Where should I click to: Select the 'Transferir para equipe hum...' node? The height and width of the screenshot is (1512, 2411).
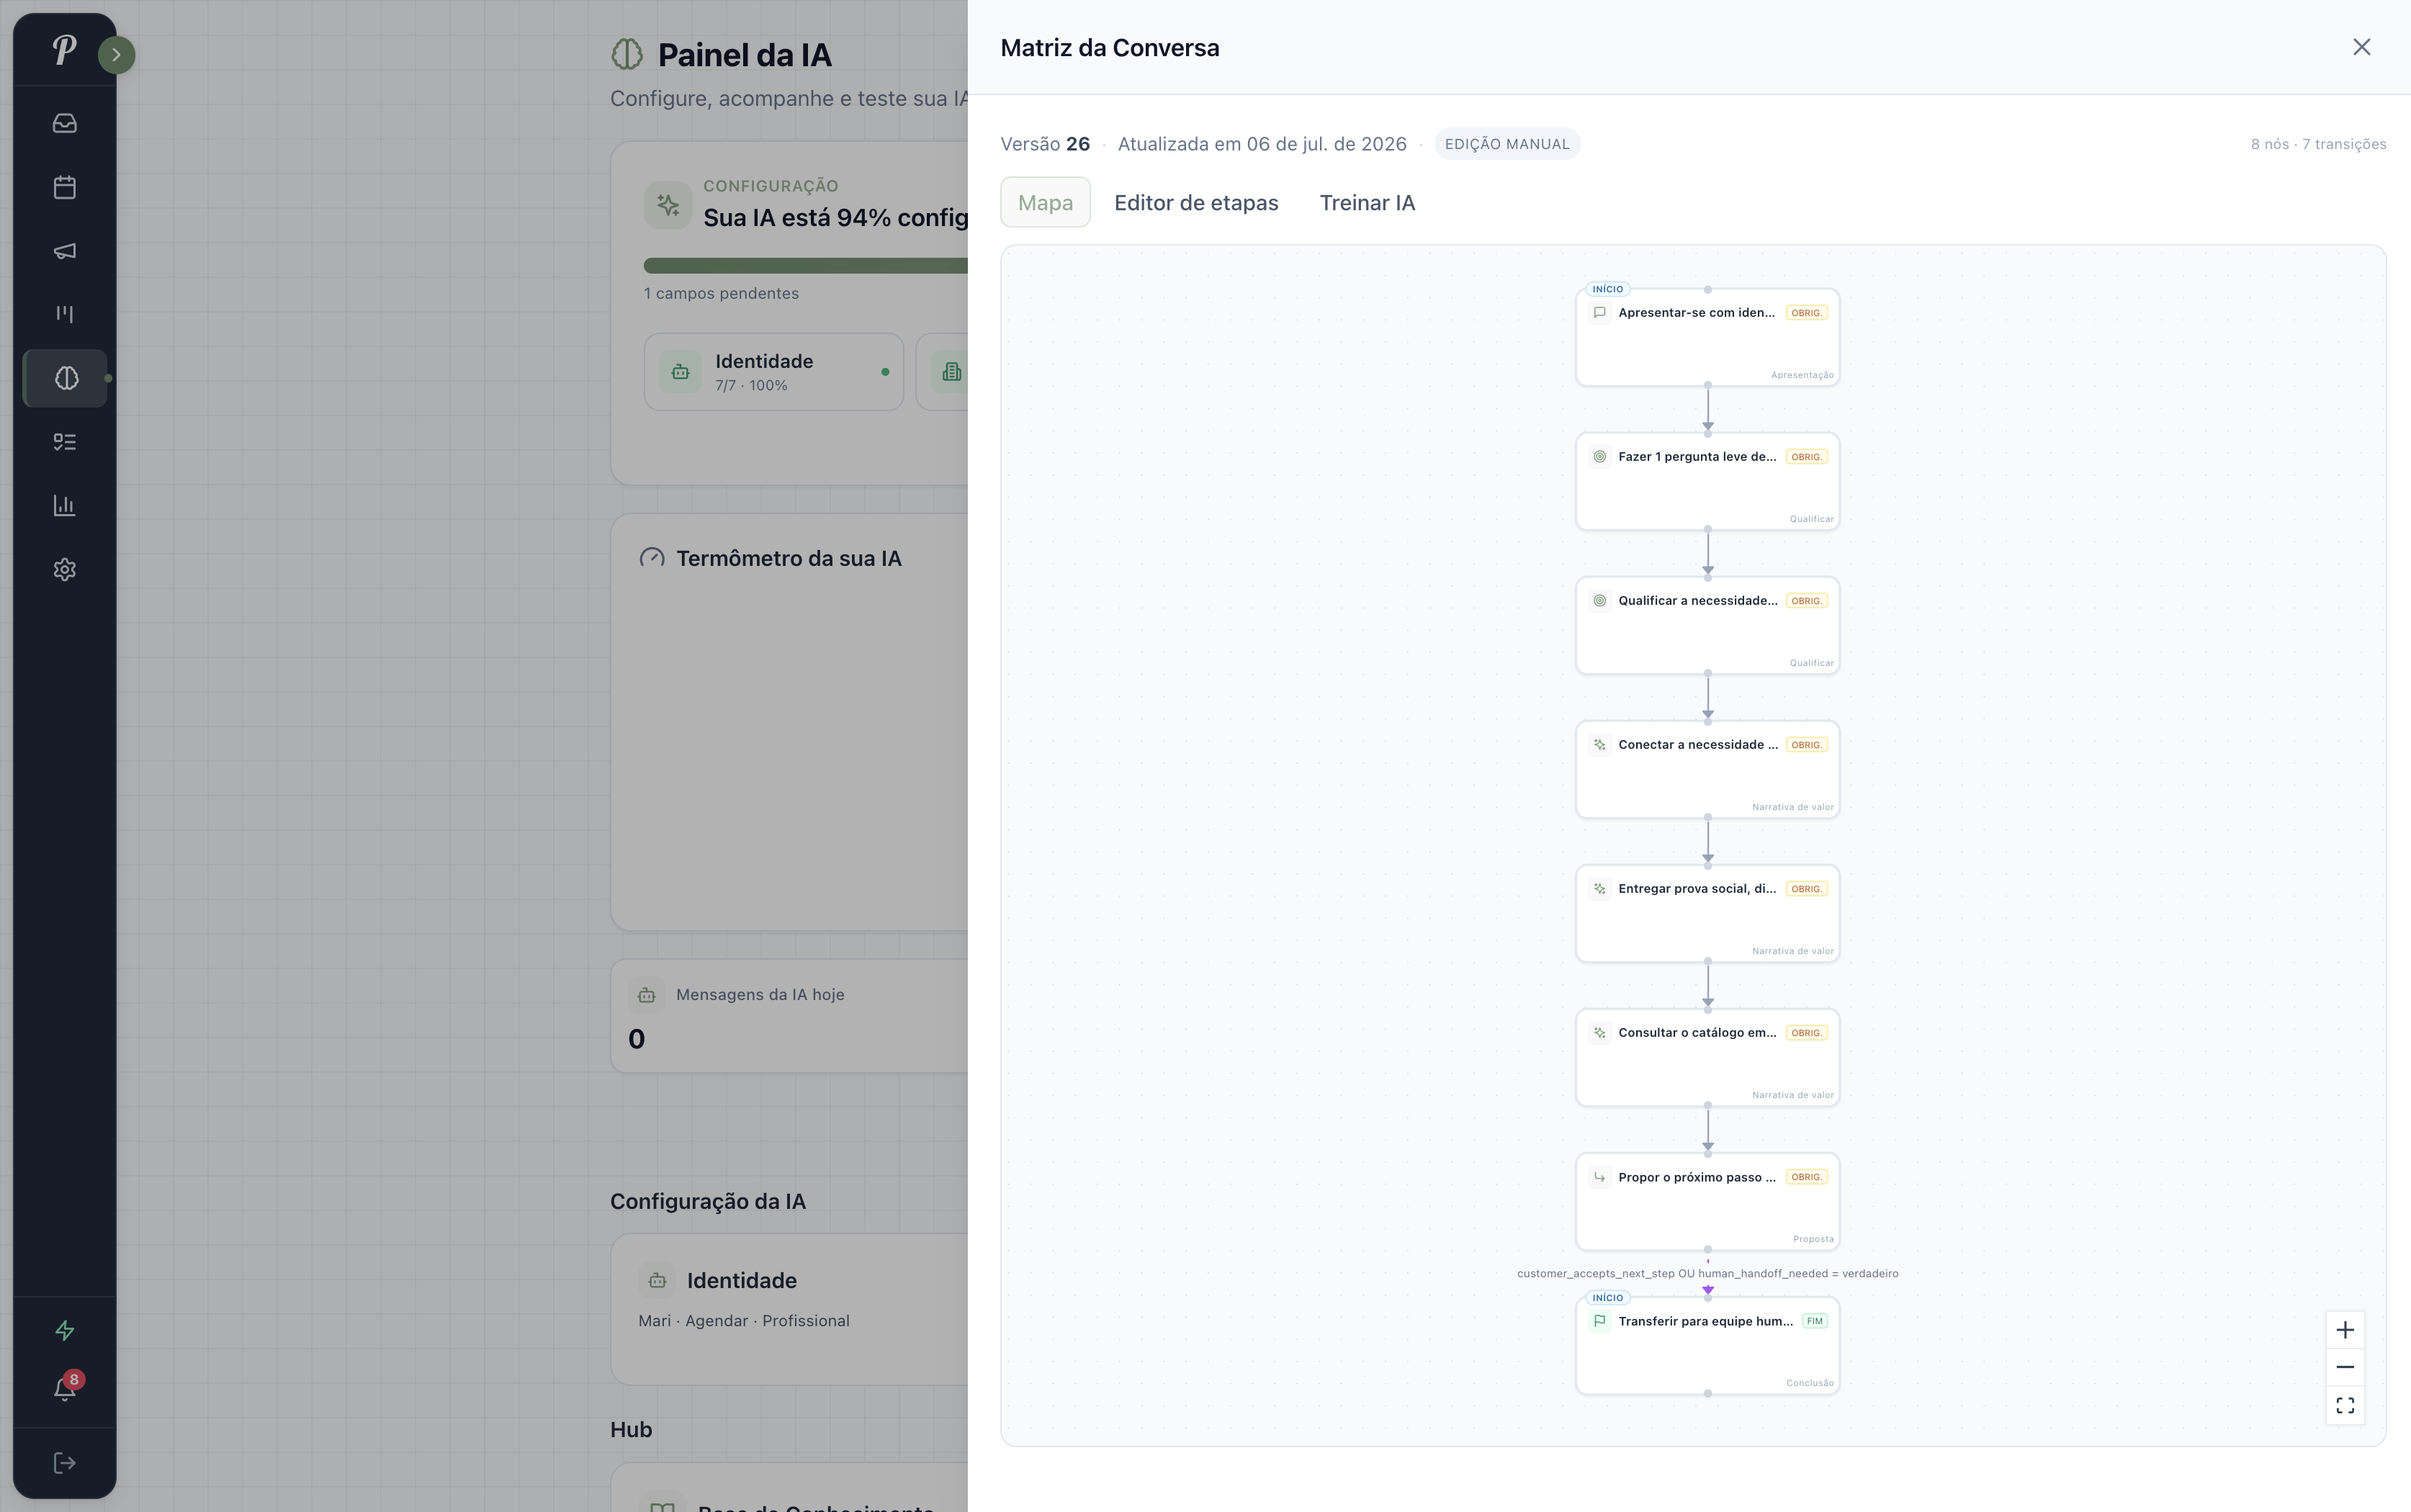point(1707,1345)
